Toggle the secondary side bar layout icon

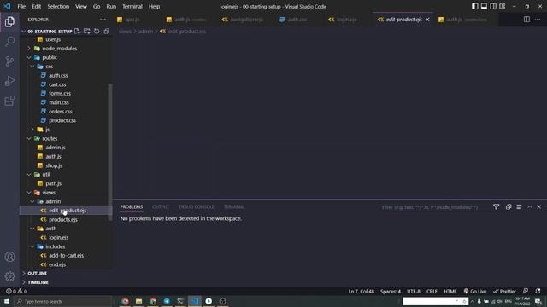[493, 6]
